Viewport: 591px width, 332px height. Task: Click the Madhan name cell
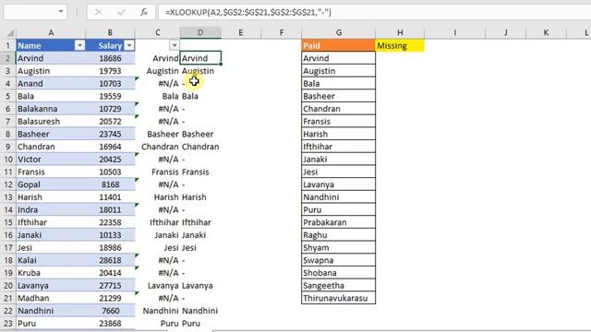[x=51, y=298]
